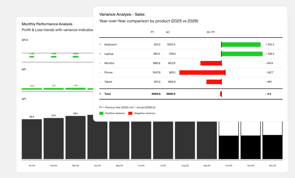295x178 pixels.
Task: Click Total AC value 4866.6
Action: tap(171, 94)
